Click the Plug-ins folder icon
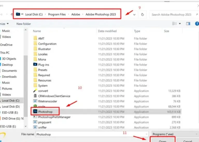Image resolution: width=199 pixels, height=142 pixels. (35, 64)
